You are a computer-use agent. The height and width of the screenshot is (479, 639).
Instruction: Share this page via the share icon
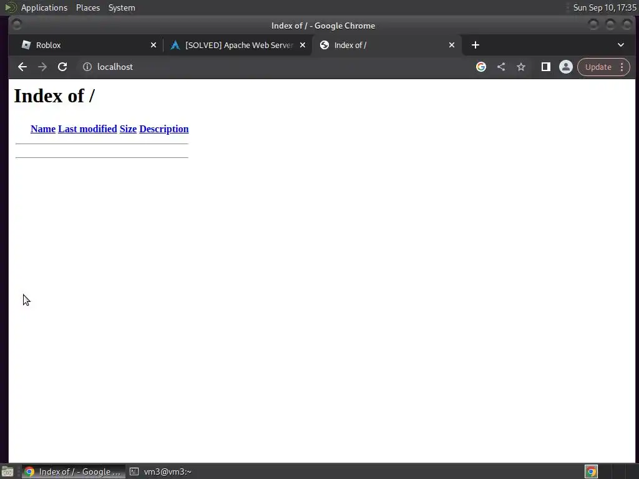click(x=501, y=67)
